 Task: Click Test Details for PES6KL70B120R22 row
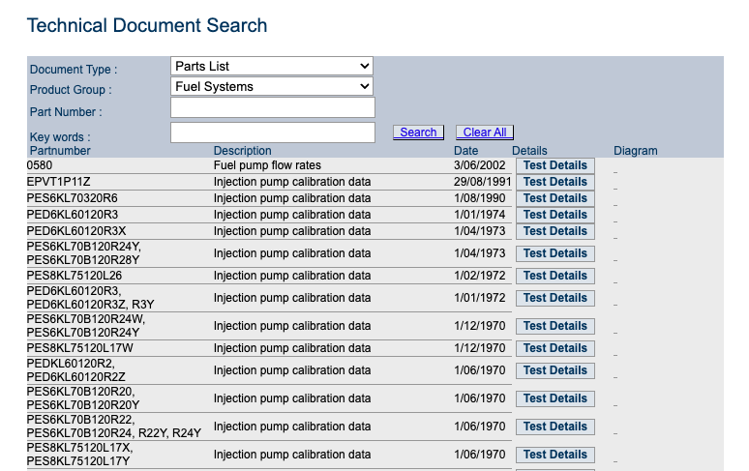(554, 427)
